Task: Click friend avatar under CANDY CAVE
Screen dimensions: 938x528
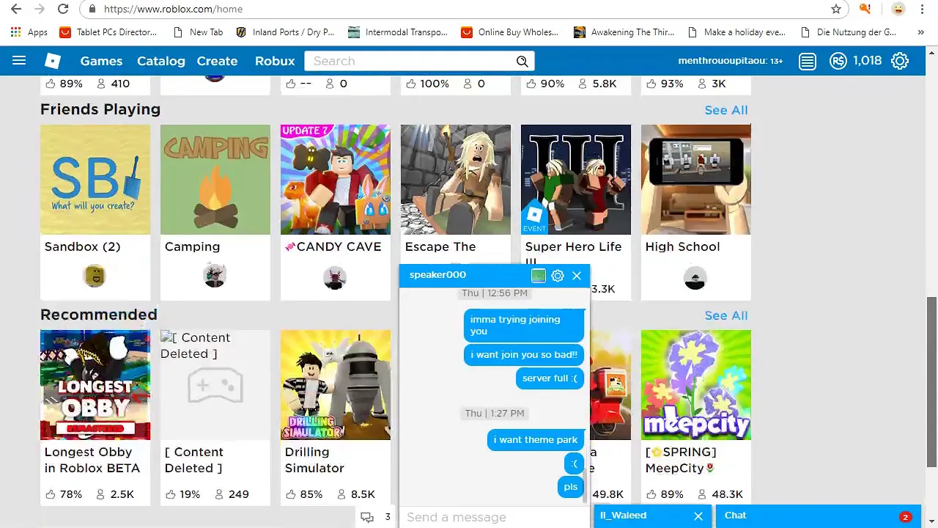Action: click(x=335, y=278)
